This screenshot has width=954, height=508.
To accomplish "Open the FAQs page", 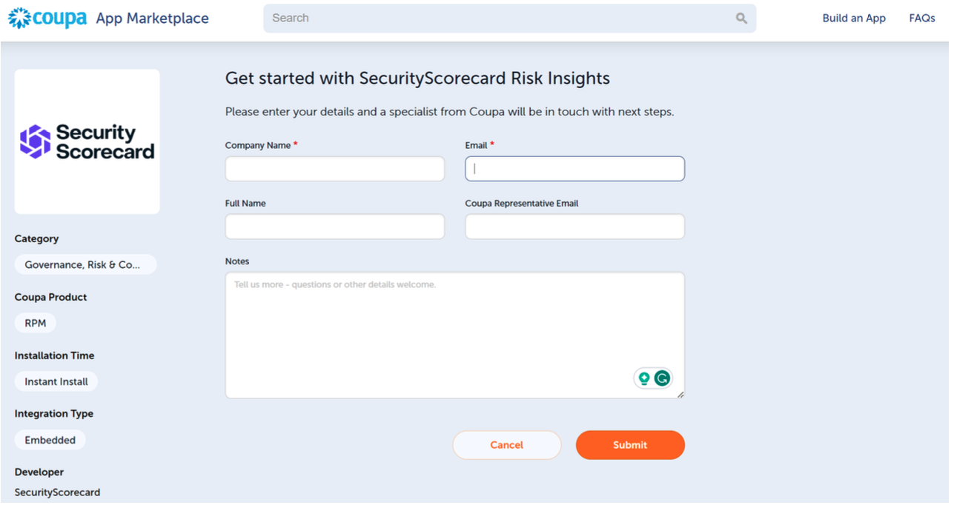I will coord(921,18).
